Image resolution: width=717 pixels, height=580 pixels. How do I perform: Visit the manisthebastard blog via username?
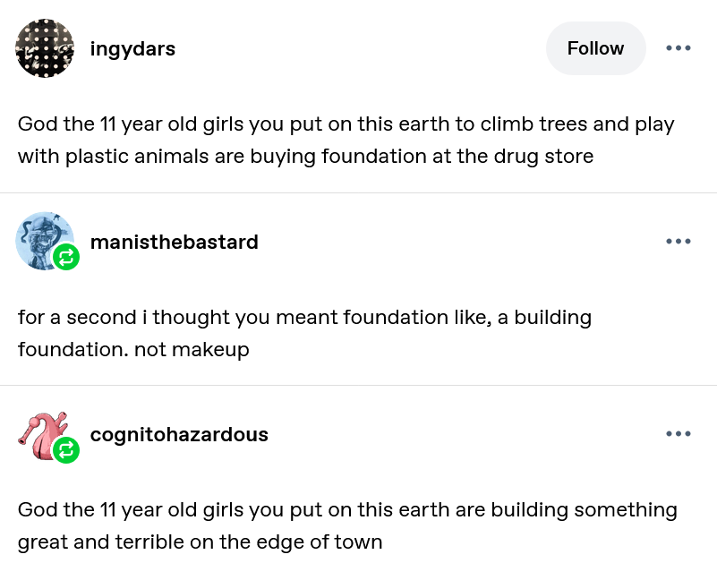pos(174,242)
